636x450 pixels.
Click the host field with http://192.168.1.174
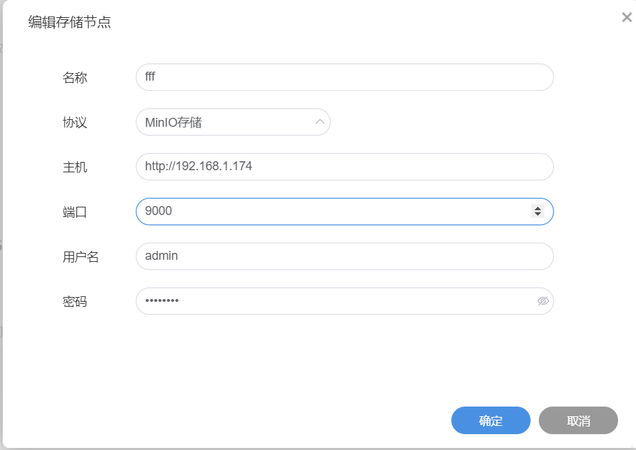345,167
